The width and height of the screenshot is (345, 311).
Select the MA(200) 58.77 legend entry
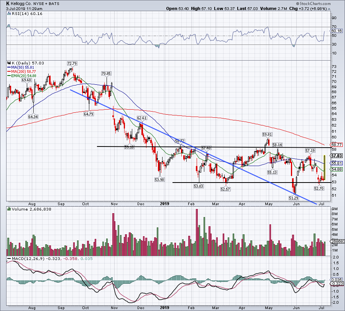tap(21, 72)
